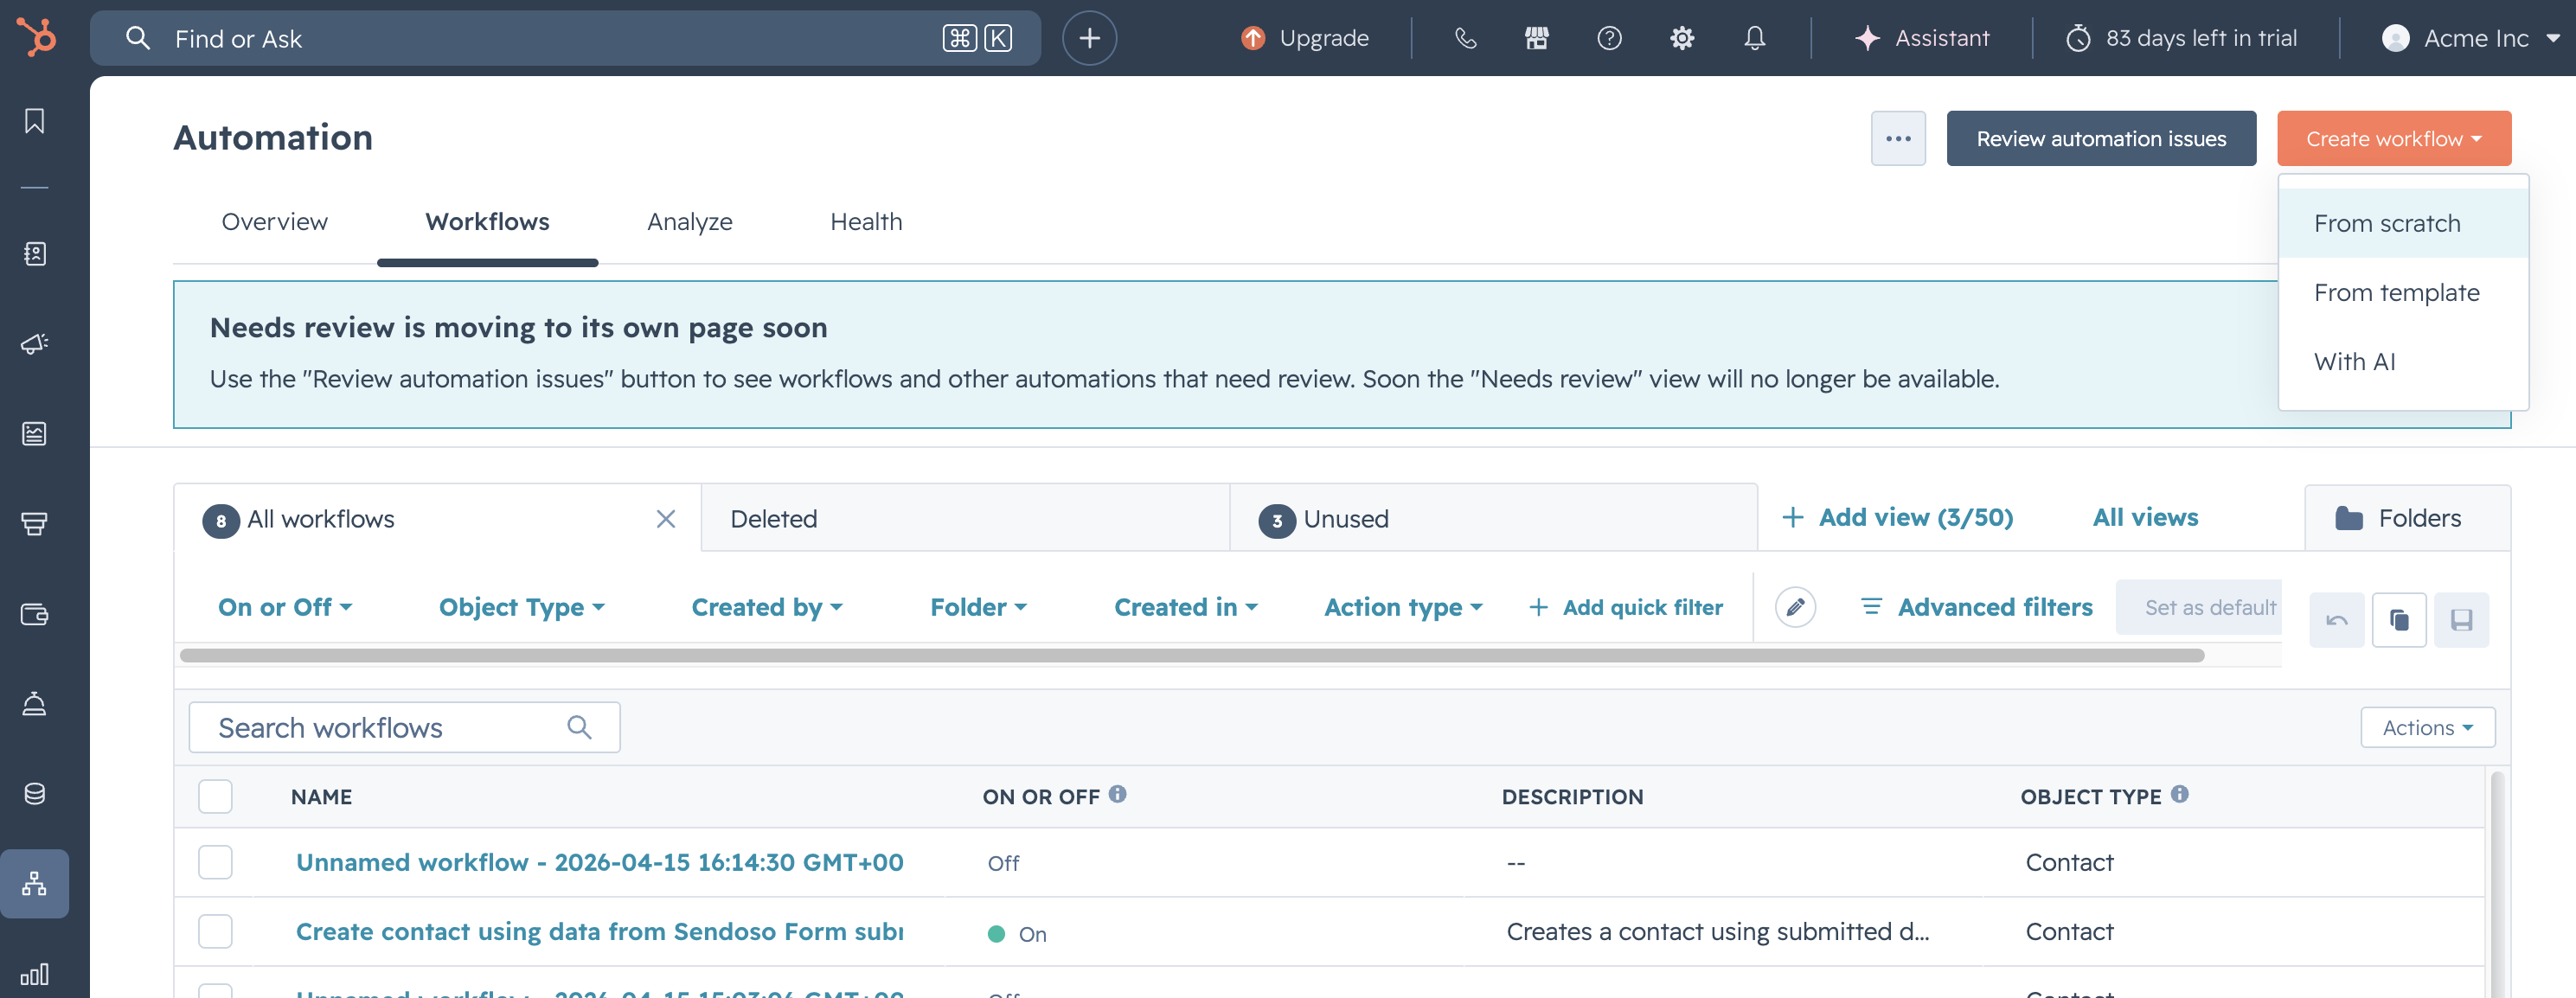Open the Settings gear icon
The height and width of the screenshot is (998, 2576).
1682,38
